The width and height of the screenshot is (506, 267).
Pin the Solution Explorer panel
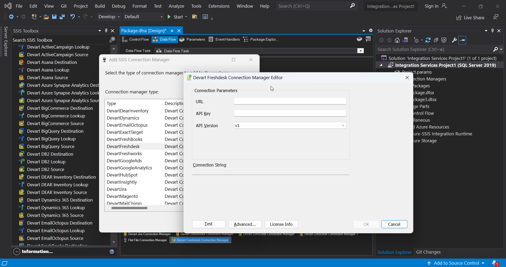tap(492, 31)
